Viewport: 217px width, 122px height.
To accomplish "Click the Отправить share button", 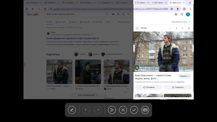I will tap(149, 87).
